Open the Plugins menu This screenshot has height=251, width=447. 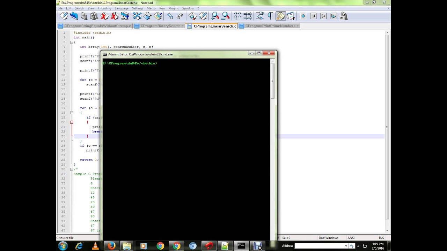[x=174, y=8]
